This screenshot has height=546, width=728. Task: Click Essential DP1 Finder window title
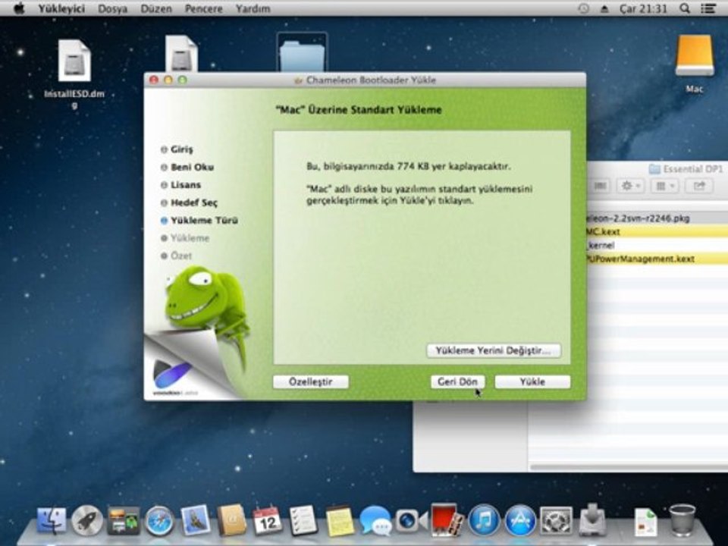pyautogui.click(x=686, y=169)
